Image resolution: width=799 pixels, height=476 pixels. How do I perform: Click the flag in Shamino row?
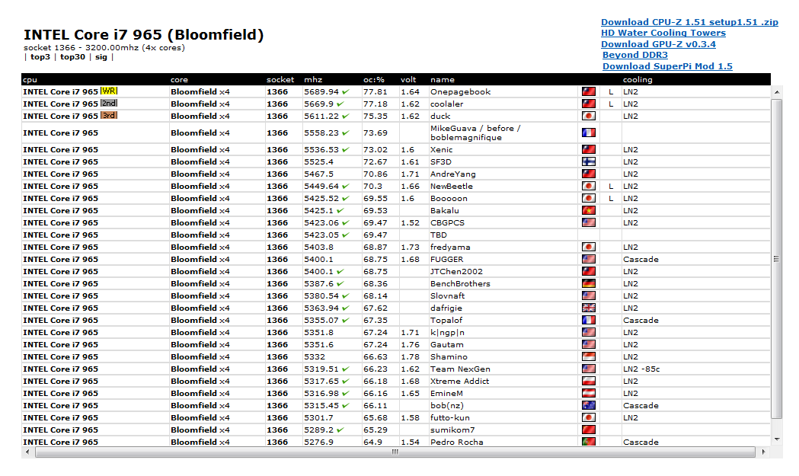click(x=589, y=356)
